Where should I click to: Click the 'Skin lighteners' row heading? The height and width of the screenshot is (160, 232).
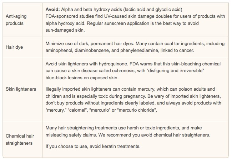pyautogui.click(x=21, y=89)
